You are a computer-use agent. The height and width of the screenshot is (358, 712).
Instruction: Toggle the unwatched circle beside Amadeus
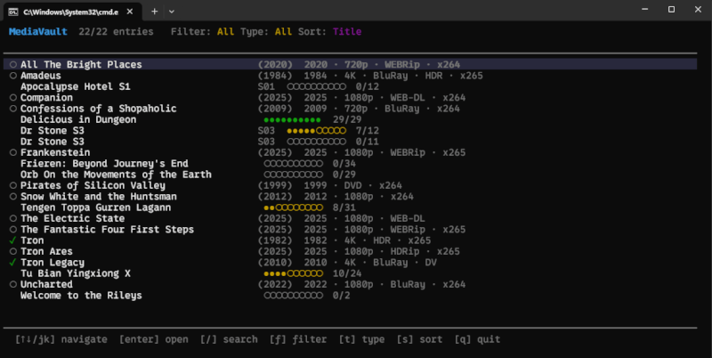(x=12, y=76)
